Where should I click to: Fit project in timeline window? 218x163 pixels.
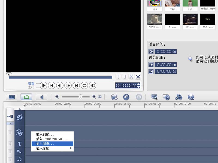pyautogui.click(x=100, y=97)
